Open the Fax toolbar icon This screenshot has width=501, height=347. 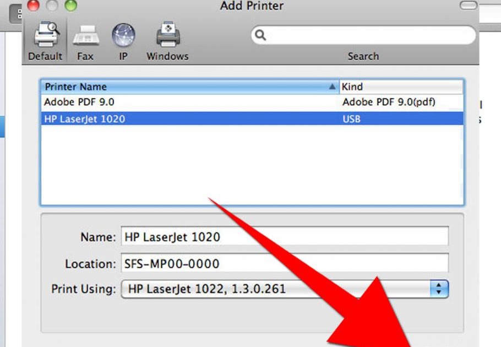tap(86, 35)
